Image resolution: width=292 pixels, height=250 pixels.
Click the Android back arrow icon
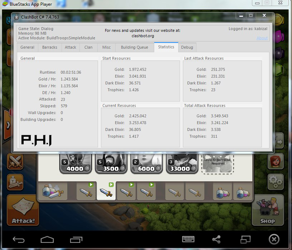coord(19,240)
